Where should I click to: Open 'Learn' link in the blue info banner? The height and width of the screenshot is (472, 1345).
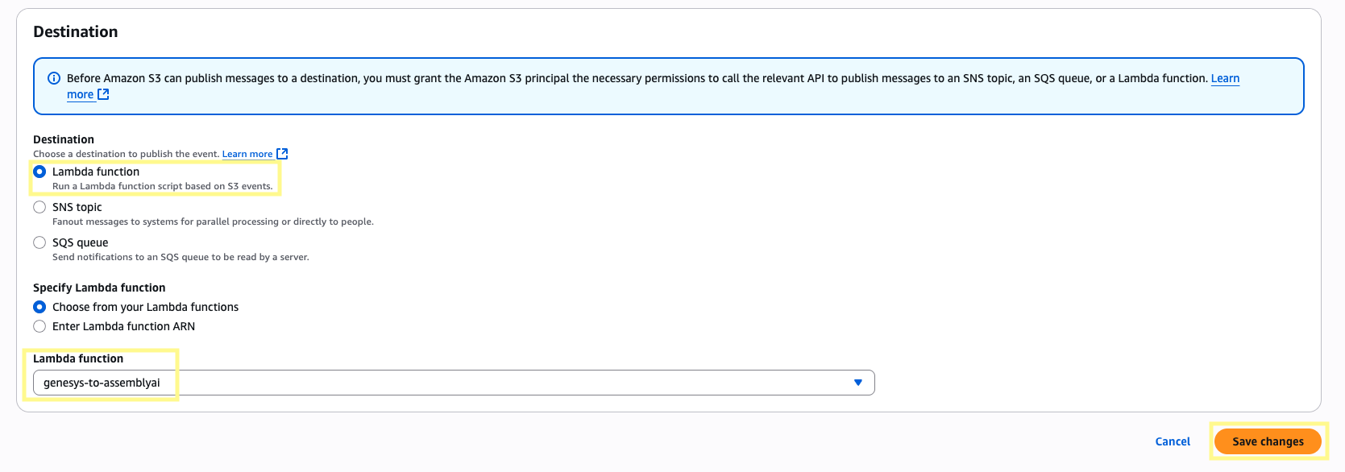1225,78
